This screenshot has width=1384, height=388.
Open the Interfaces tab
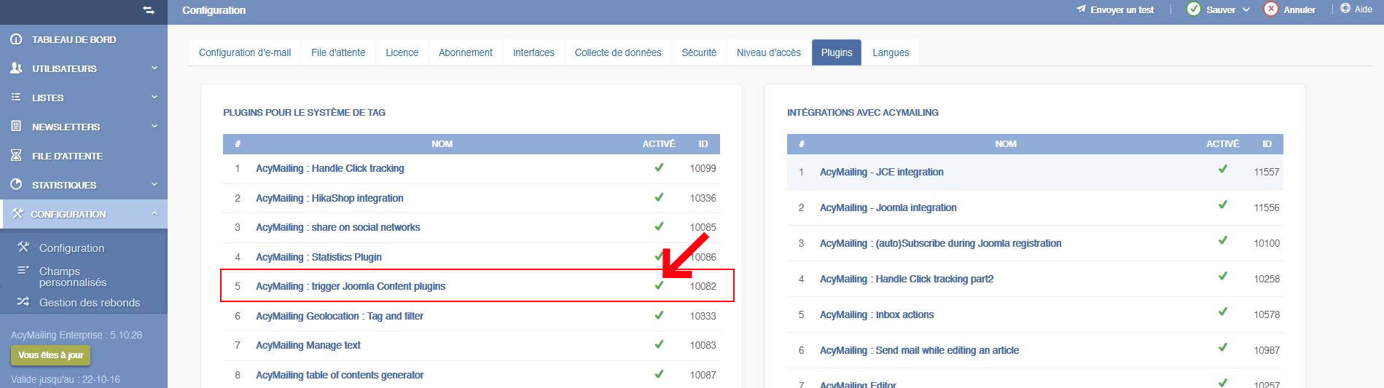(533, 52)
